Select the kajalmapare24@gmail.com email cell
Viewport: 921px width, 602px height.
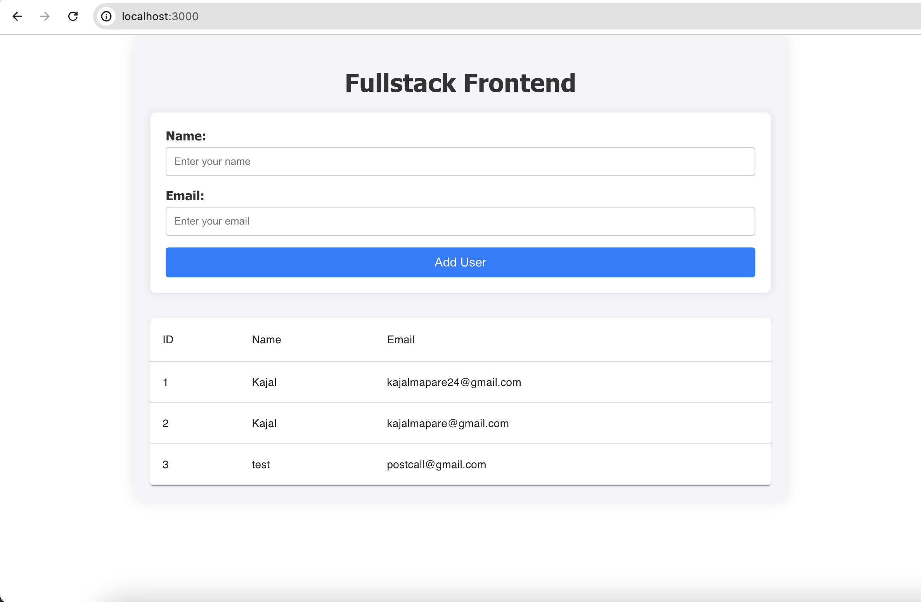(x=454, y=382)
